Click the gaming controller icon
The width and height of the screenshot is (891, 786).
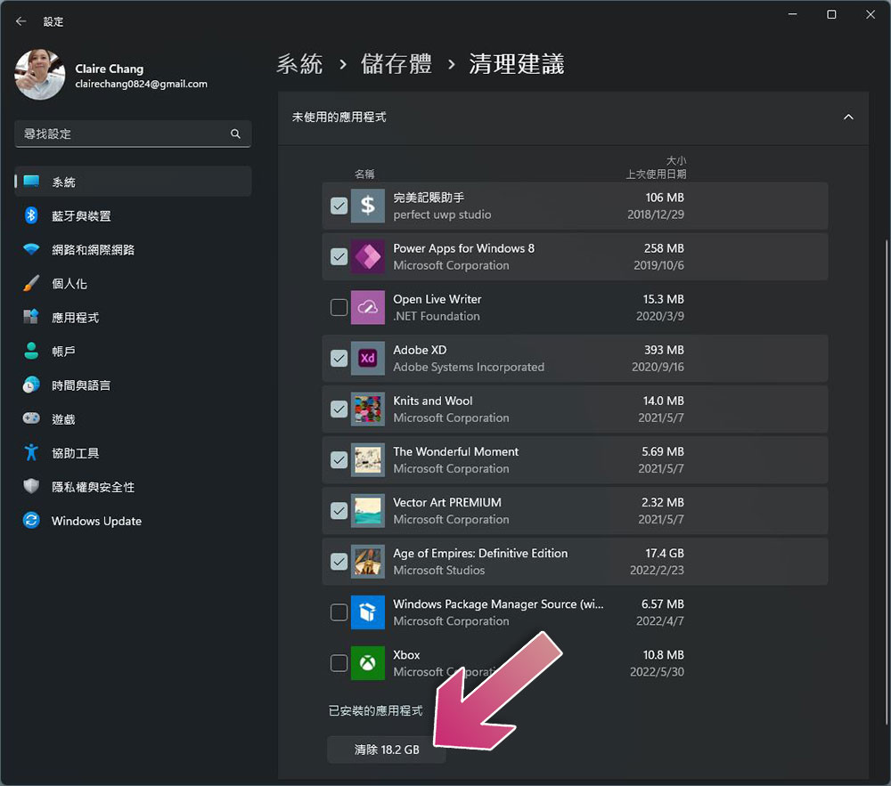point(31,418)
